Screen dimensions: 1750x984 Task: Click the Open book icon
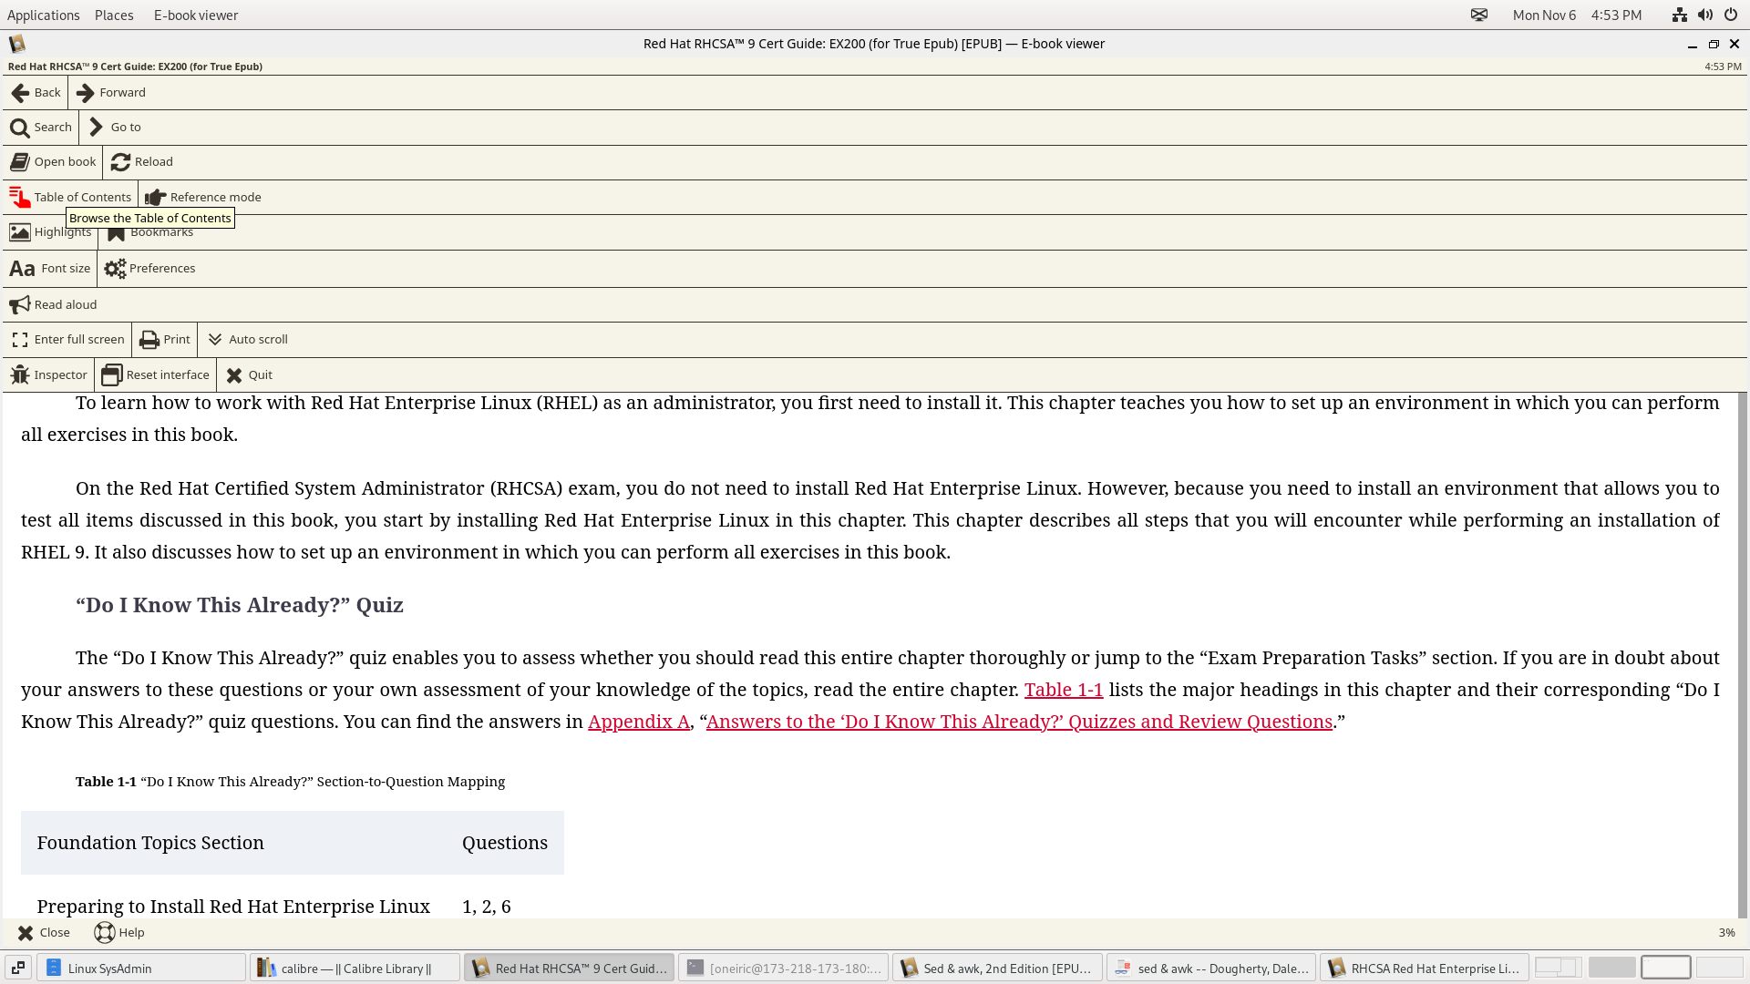[20, 162]
